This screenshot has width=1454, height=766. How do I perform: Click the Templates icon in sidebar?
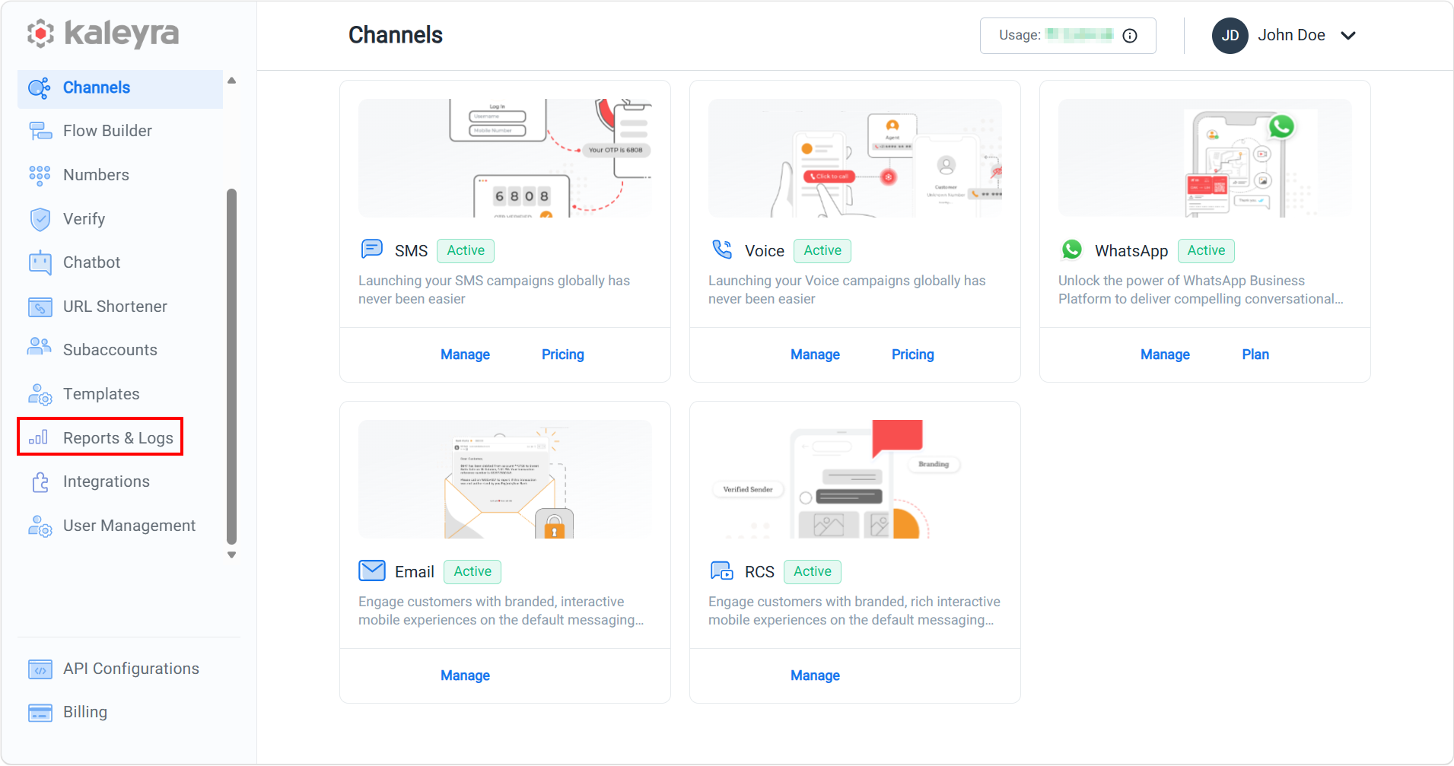tap(40, 395)
